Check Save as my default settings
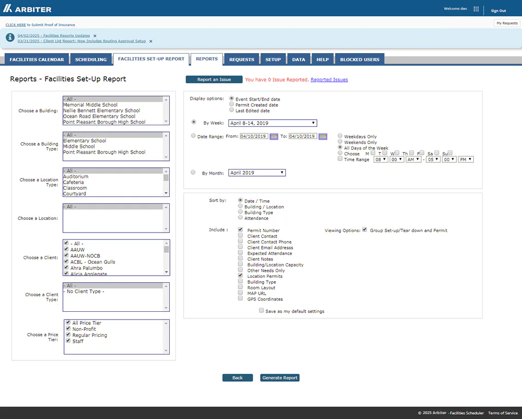This screenshot has height=419, width=522. [x=261, y=310]
